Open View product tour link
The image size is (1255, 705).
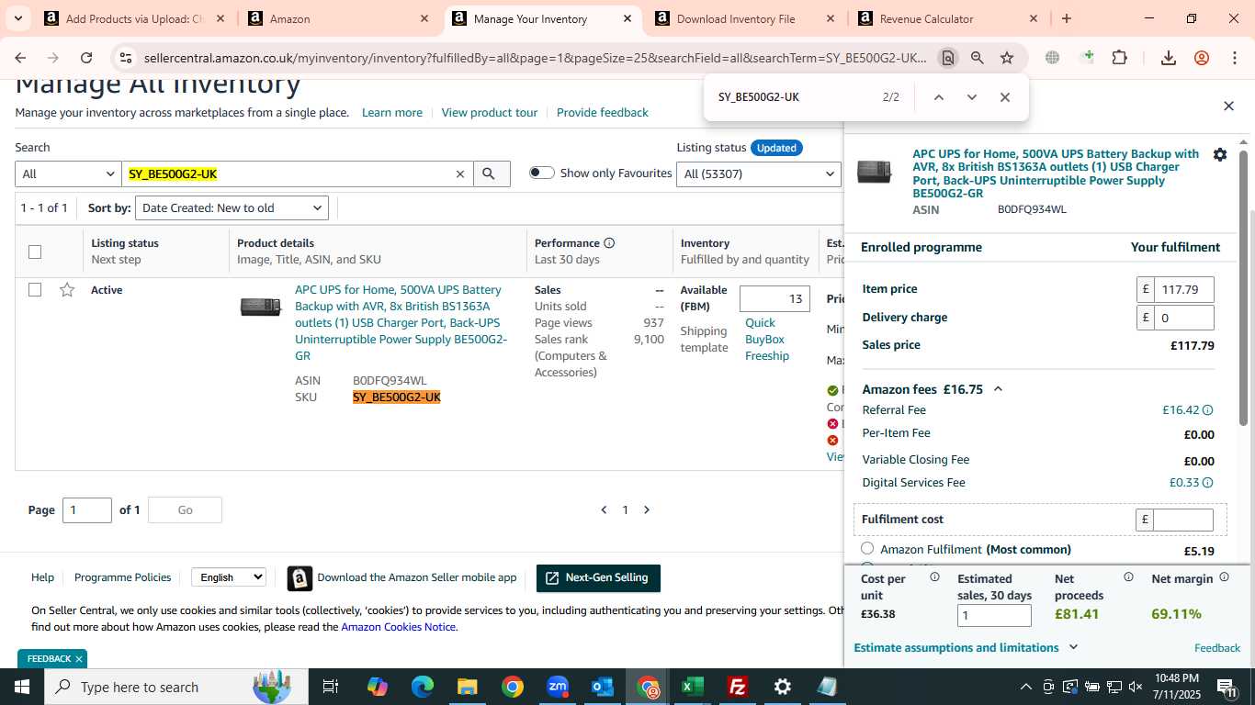[x=490, y=113]
